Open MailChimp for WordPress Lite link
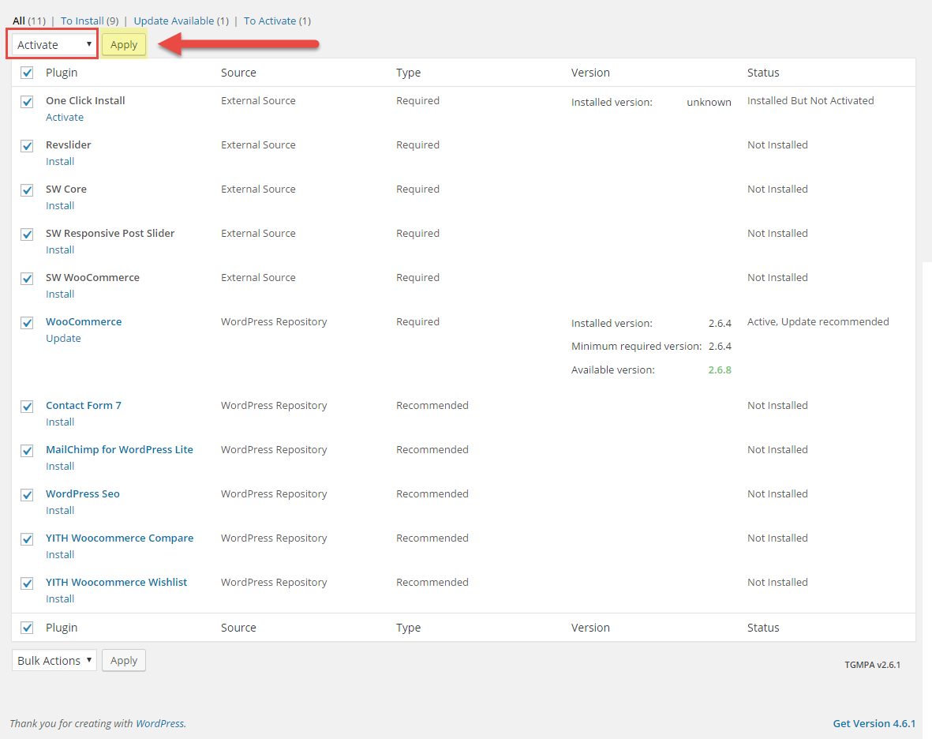 tap(119, 449)
